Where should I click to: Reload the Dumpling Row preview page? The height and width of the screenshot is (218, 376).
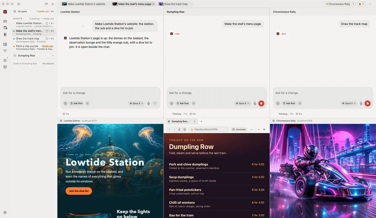[x=179, y=129]
